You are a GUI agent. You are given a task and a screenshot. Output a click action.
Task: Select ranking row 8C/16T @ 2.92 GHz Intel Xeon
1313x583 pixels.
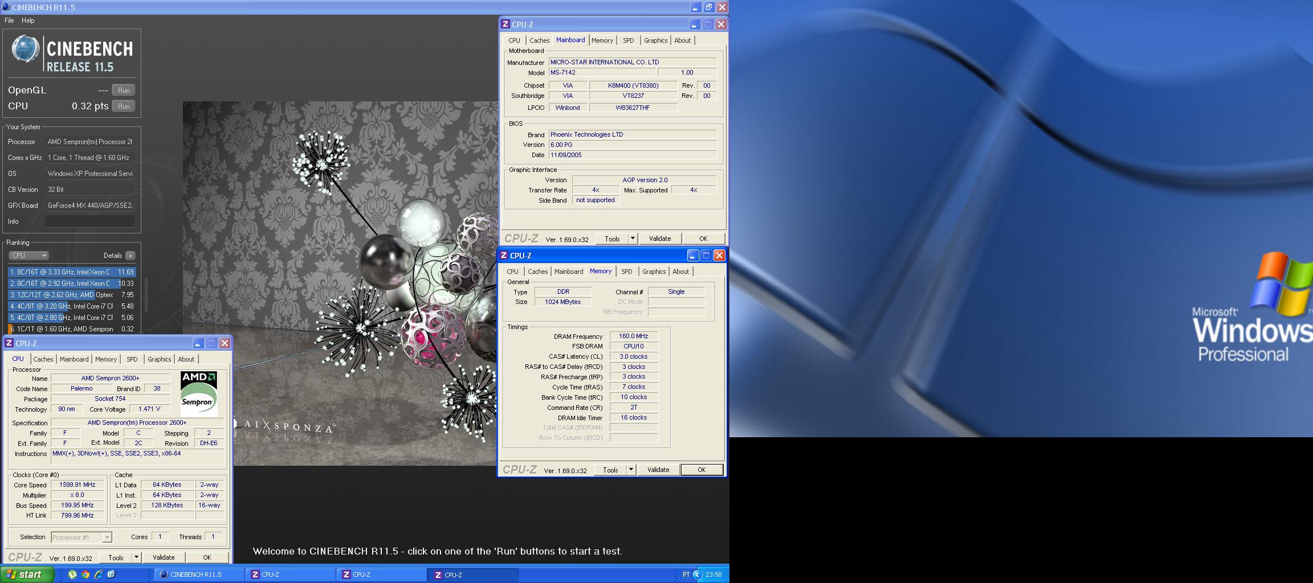pyautogui.click(x=72, y=284)
